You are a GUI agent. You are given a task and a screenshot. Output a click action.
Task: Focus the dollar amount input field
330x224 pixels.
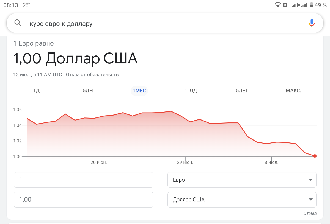[83, 200]
